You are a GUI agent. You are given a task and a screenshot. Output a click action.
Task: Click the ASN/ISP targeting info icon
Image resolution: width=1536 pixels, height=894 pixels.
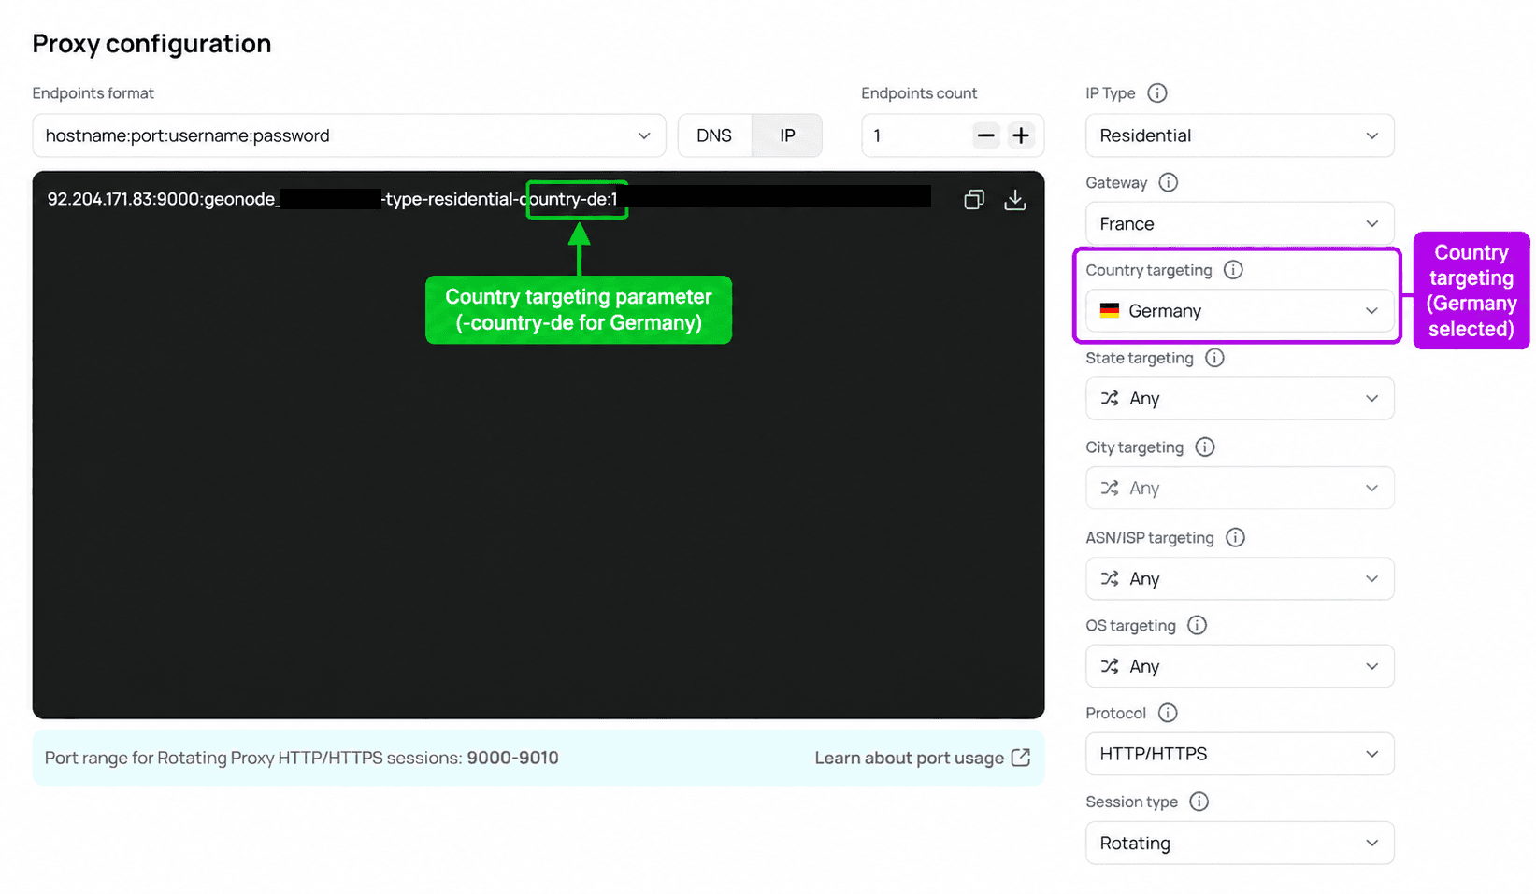pyautogui.click(x=1235, y=538)
